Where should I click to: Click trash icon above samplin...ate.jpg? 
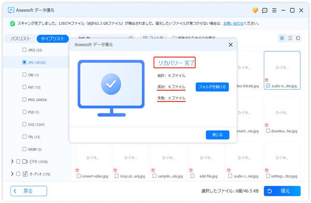[x=153, y=170]
